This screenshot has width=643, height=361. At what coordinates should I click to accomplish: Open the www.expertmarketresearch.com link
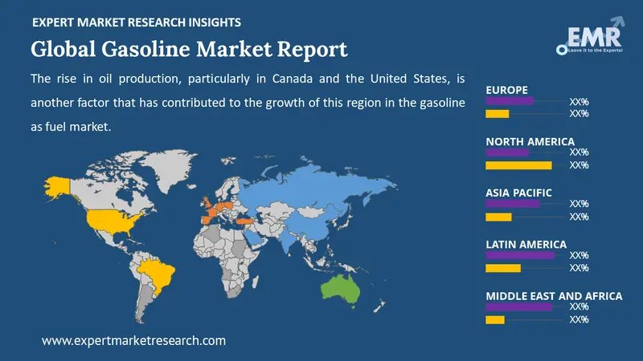click(x=133, y=340)
